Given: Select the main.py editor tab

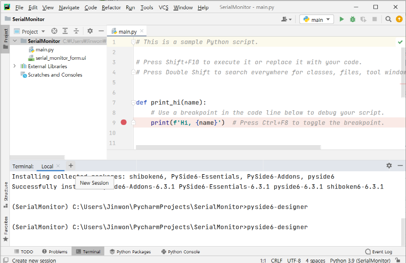Looking at the screenshot, I should (127, 32).
